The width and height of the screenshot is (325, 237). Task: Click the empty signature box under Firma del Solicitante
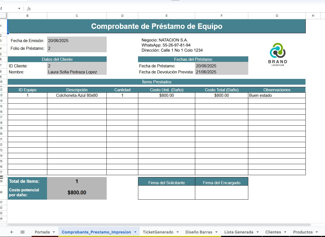click(x=166, y=192)
